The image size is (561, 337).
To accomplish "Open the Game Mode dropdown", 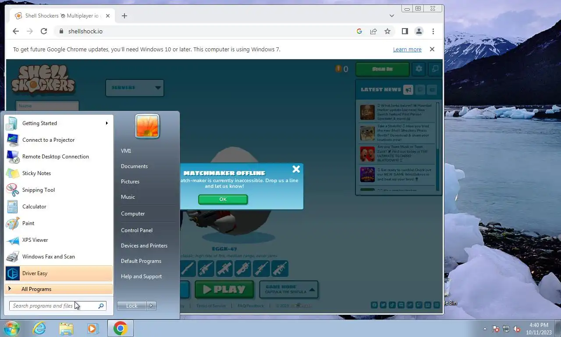I will pos(289,290).
